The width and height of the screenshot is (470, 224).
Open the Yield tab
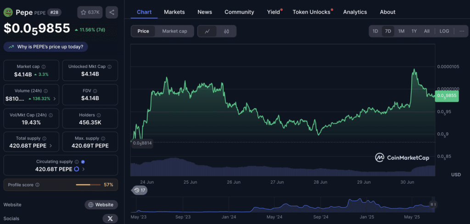274,12
